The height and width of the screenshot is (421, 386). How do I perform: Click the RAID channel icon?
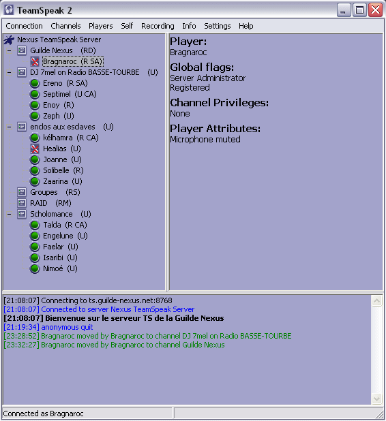pyautogui.click(x=22, y=203)
